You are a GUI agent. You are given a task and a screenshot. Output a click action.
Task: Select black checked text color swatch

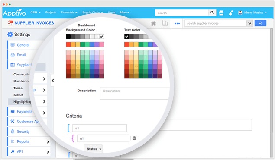click(126, 36)
